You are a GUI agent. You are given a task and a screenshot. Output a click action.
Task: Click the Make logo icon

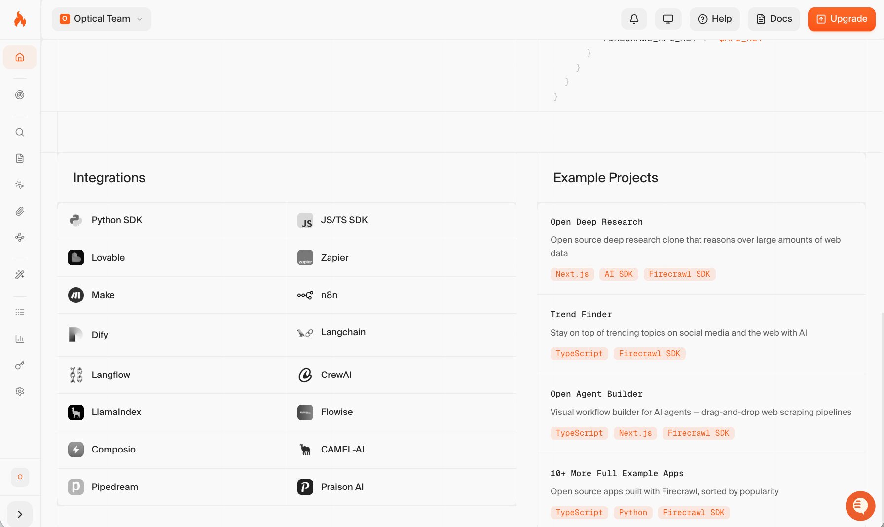point(76,295)
